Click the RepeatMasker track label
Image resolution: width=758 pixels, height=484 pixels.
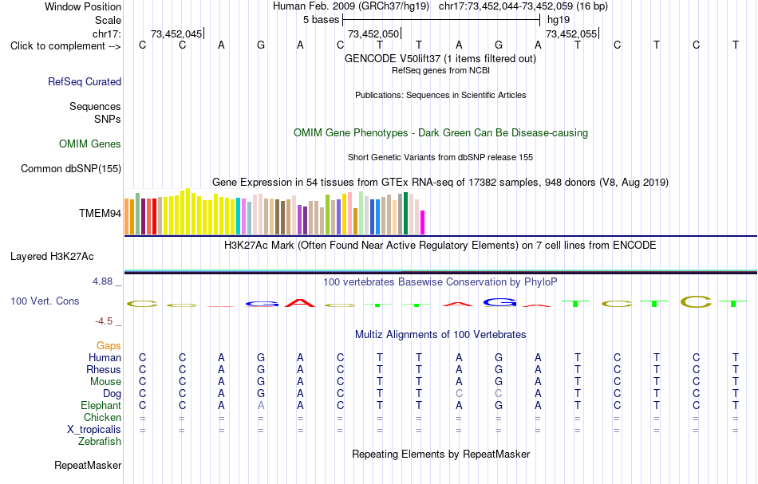(x=88, y=465)
